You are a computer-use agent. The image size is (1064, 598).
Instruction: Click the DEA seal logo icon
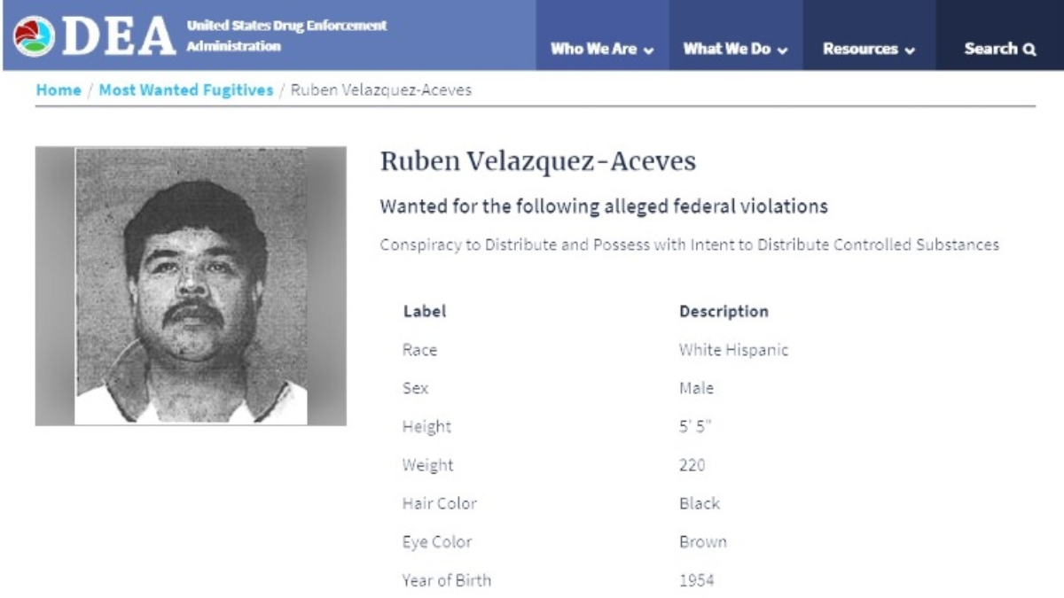click(x=34, y=36)
